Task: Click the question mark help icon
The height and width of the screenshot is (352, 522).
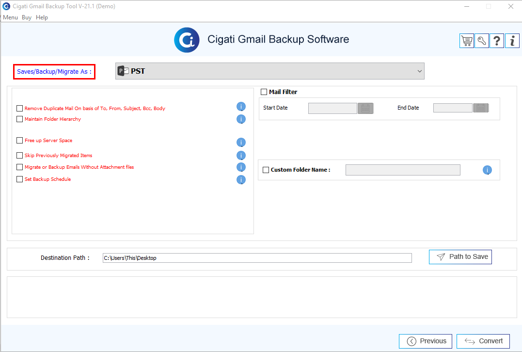Action: pos(497,41)
